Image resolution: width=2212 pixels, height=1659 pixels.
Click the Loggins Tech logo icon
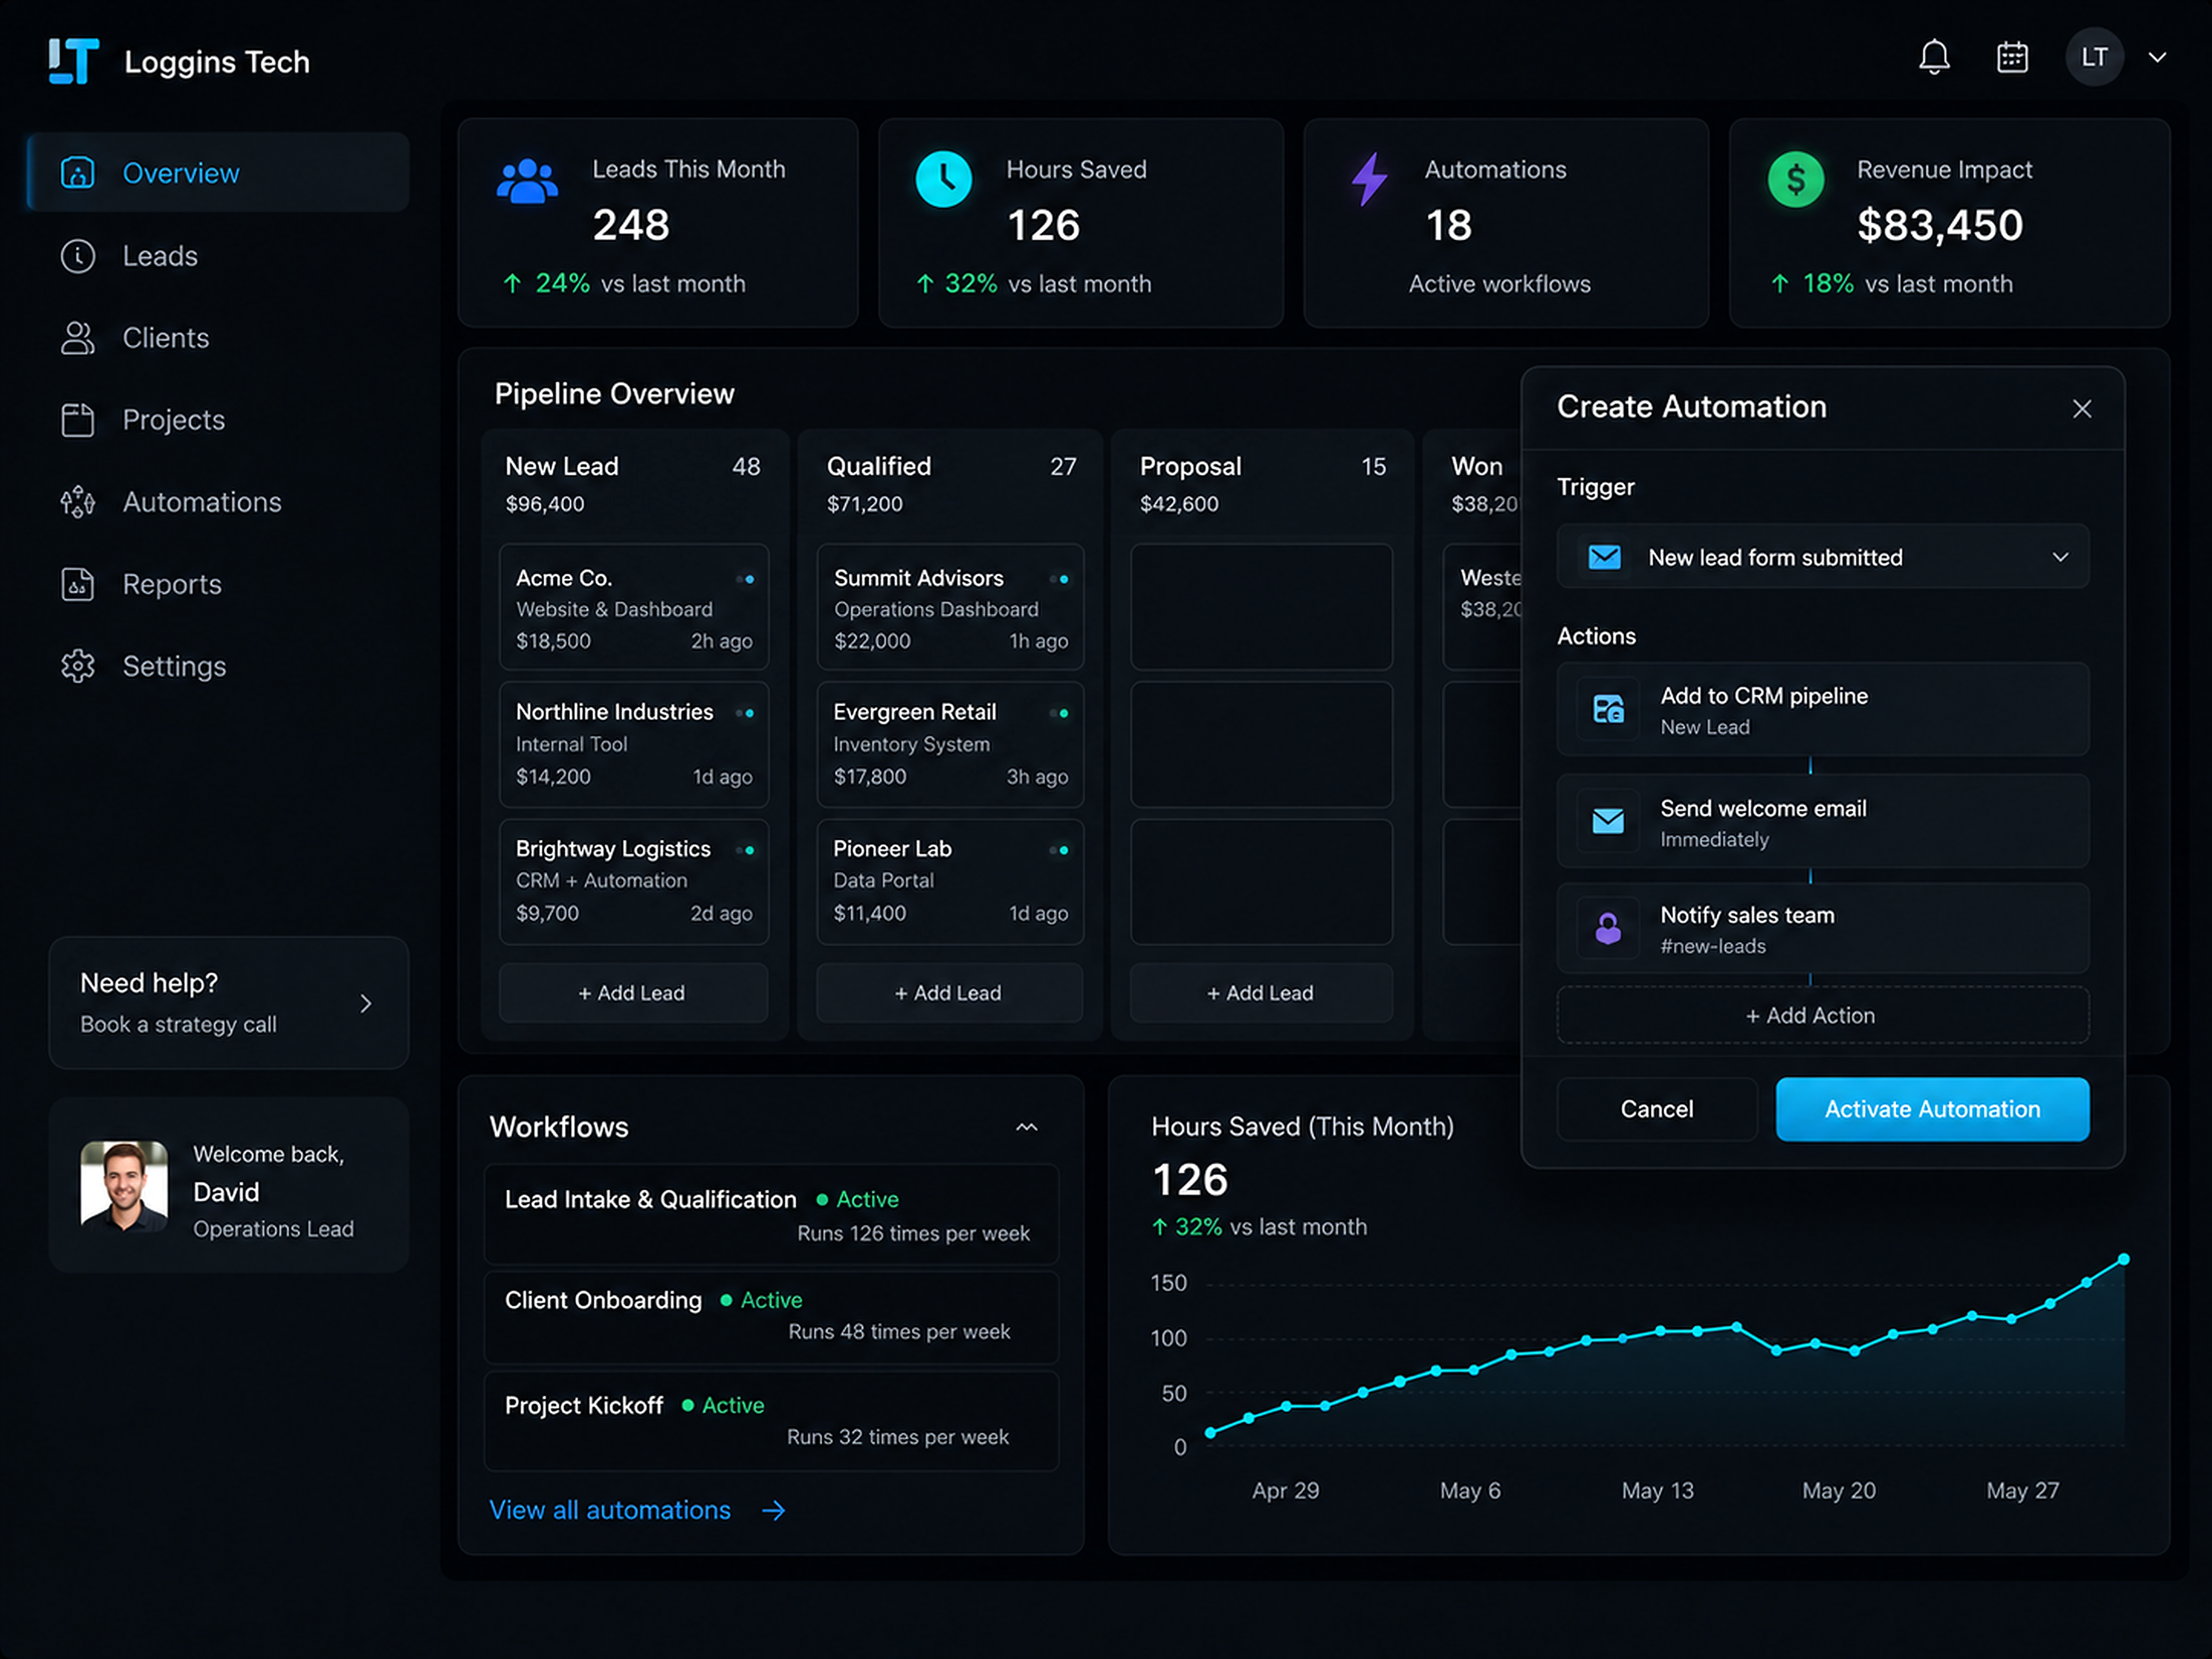(74, 61)
